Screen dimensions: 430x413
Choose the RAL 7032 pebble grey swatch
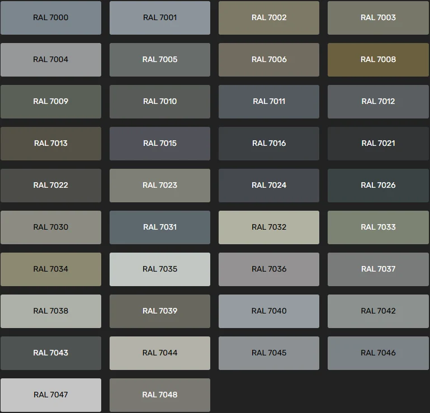pos(269,227)
